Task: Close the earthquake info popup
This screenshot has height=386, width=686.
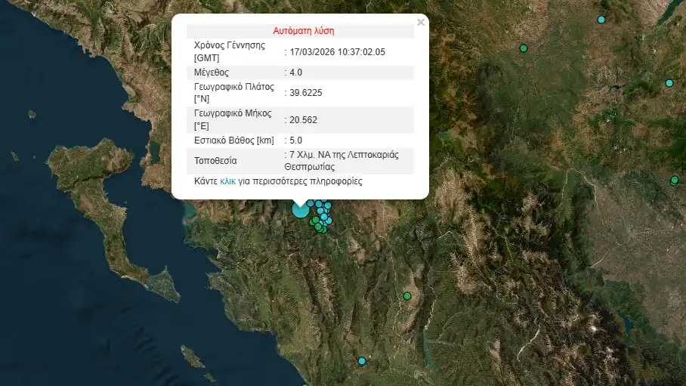Action: [421, 23]
